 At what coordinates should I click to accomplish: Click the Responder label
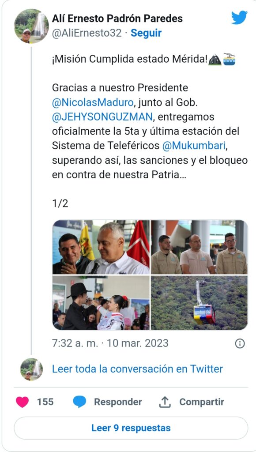(x=118, y=402)
